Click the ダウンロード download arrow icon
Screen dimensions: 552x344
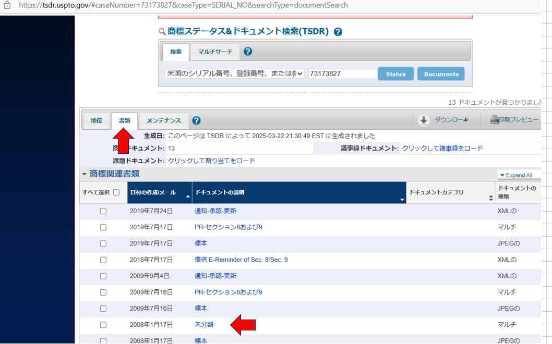424,120
